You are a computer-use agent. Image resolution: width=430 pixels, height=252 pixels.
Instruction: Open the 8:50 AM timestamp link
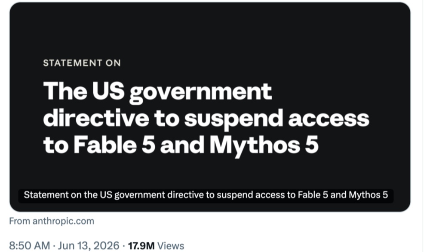tap(29, 246)
